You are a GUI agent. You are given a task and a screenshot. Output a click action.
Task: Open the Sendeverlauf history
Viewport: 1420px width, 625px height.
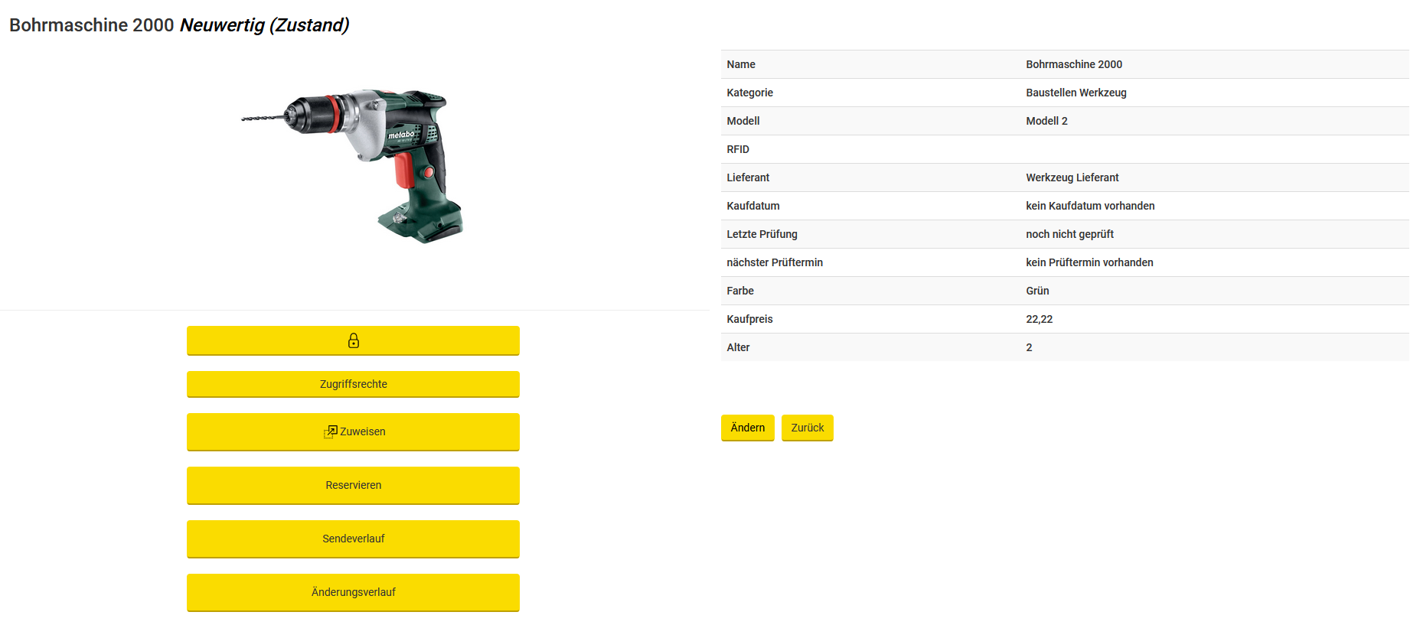[353, 539]
